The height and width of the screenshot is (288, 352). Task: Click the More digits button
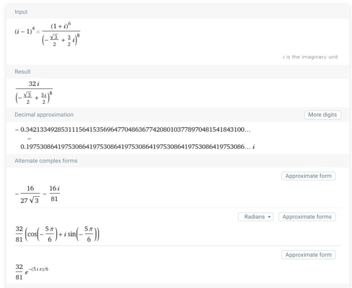click(x=322, y=115)
